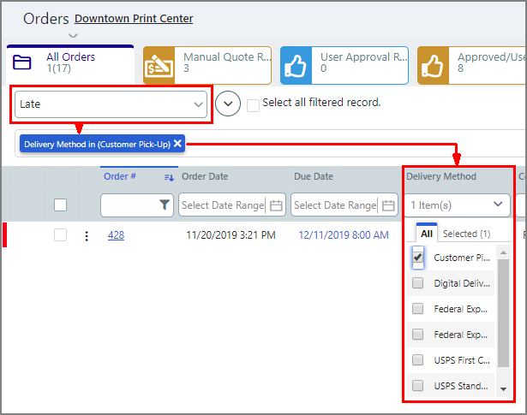
Task: Open order 428 link
Action: (116, 235)
